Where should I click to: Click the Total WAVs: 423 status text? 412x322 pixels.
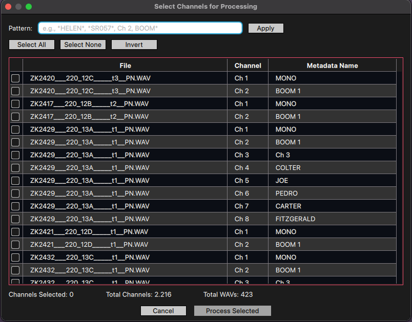228,294
